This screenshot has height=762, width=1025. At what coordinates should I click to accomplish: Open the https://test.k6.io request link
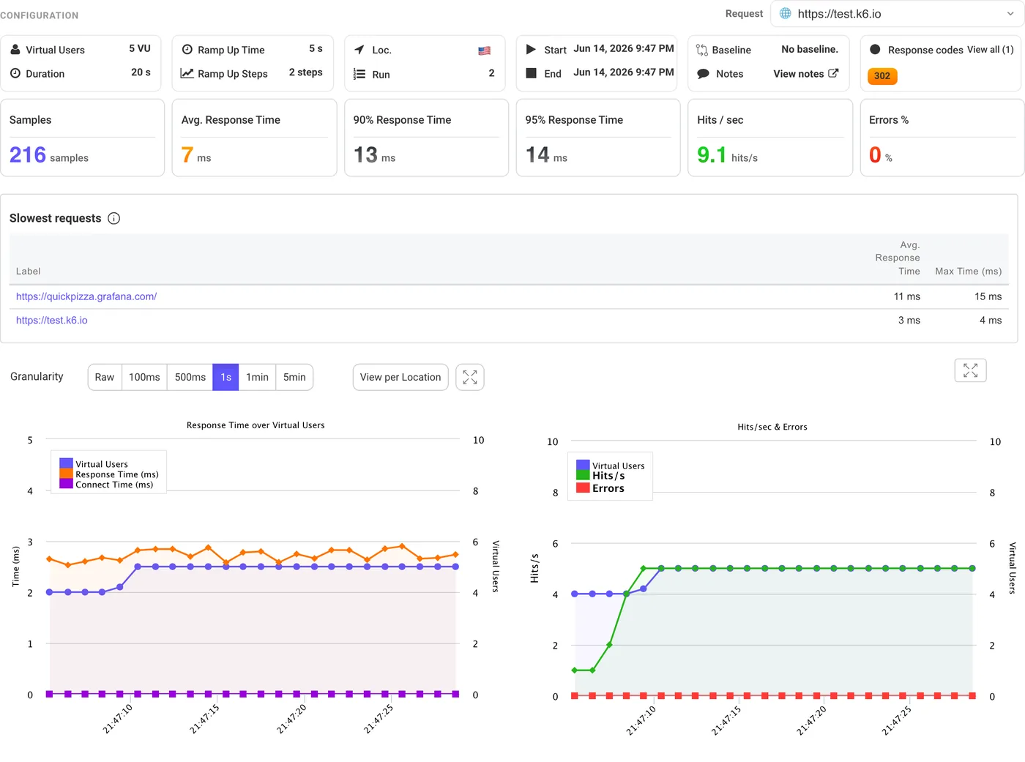click(x=52, y=321)
